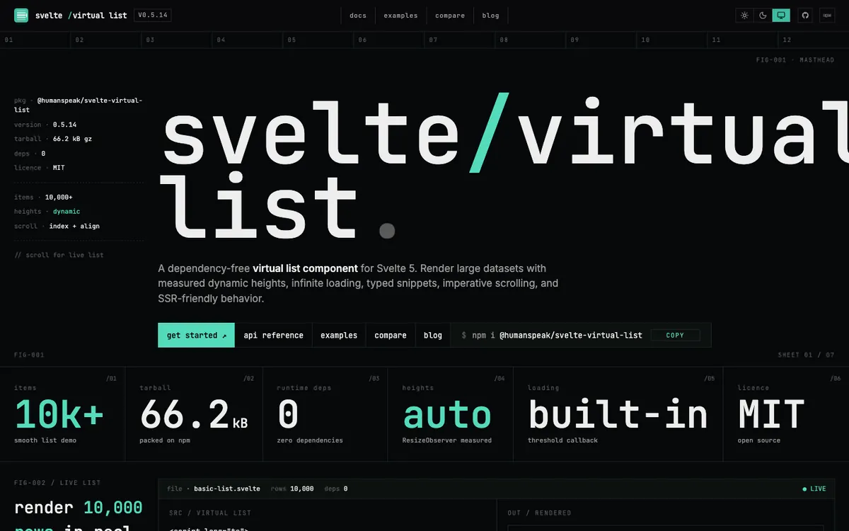Click the FIG-002 / LIVE LIST label
The image size is (849, 531).
pos(57,483)
